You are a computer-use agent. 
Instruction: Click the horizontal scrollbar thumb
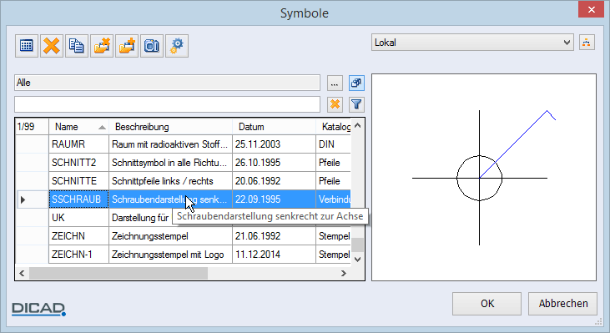pyautogui.click(x=118, y=273)
